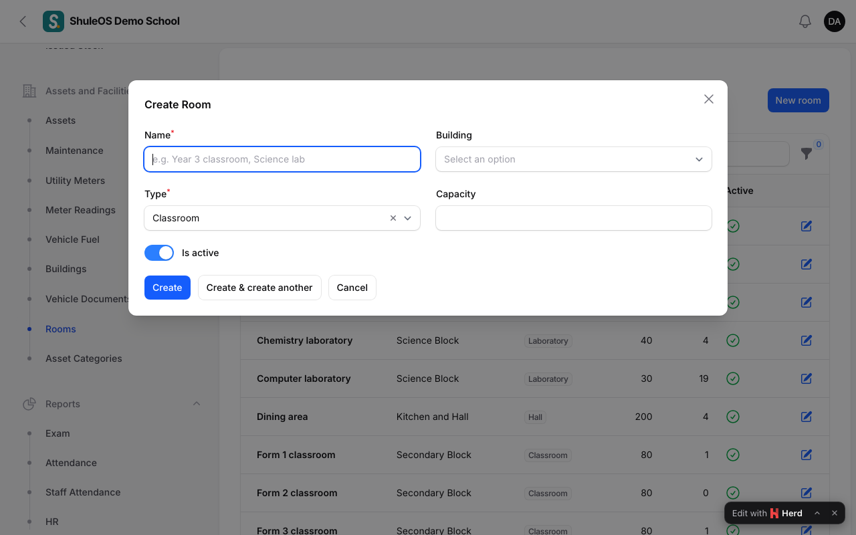Close the Create Room dialog

tap(709, 99)
